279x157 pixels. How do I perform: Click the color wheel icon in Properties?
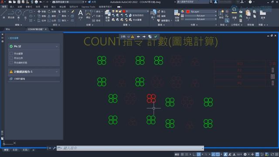182,12
